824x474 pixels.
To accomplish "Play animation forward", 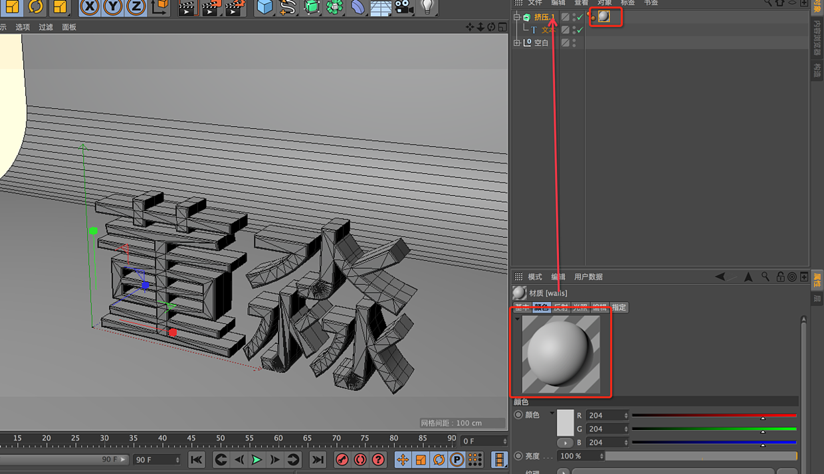I will (x=257, y=459).
